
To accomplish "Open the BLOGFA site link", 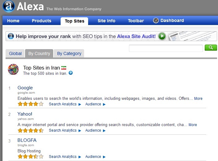I will tap(27, 140).
